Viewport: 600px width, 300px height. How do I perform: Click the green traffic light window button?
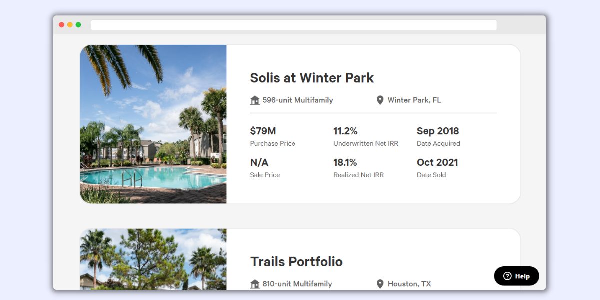78,24
